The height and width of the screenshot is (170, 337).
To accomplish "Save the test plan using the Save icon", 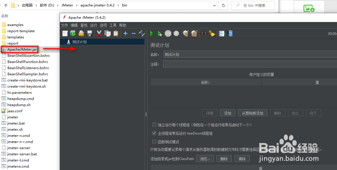I will pyautogui.click(x=90, y=33).
